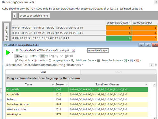
Task: Click the grid-with-arrow layout icon
Action: (x=47, y=56)
